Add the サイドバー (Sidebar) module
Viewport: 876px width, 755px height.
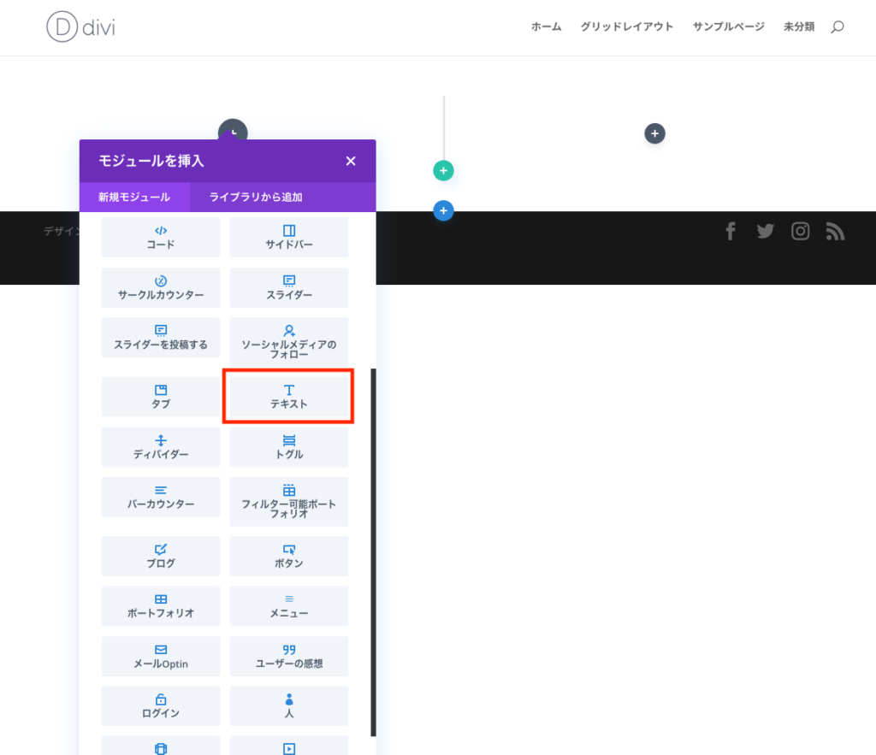288,237
